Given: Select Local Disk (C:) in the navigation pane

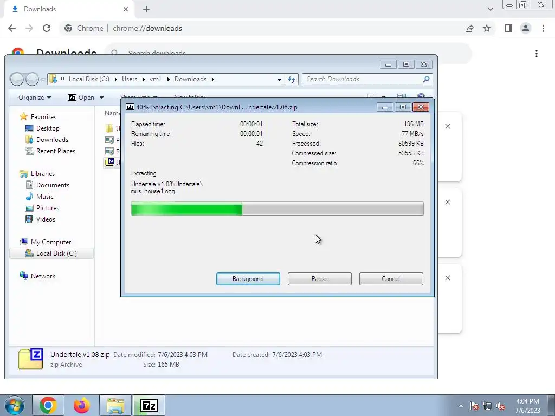Looking at the screenshot, I should [x=51, y=253].
